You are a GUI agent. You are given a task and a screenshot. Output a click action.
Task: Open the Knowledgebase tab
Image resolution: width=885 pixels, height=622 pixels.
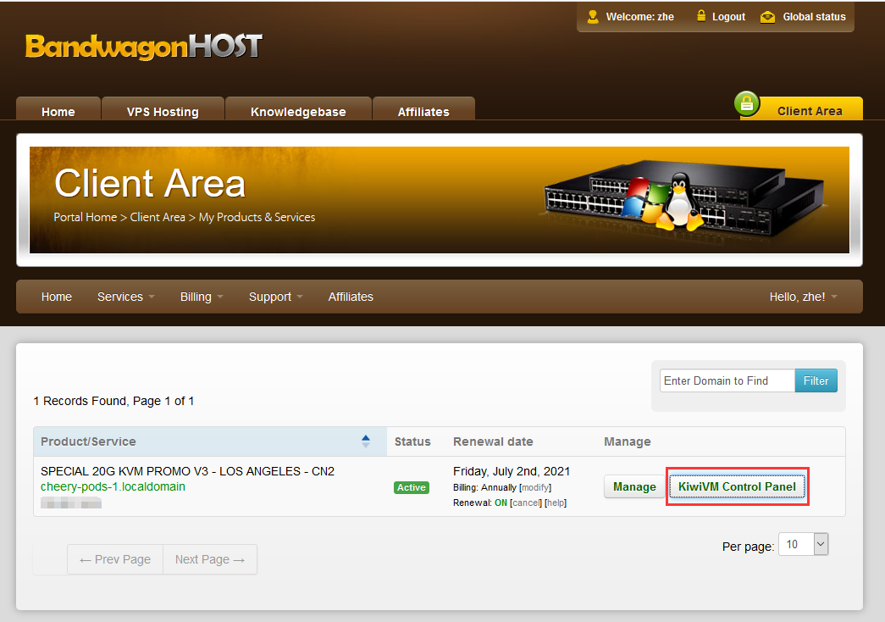tap(298, 111)
